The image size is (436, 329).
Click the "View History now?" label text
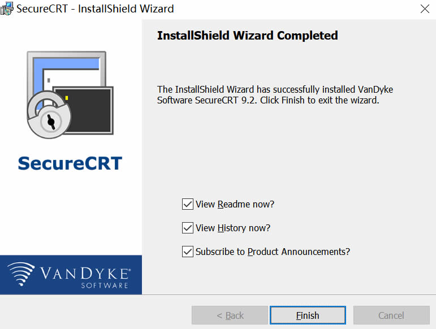click(x=233, y=228)
